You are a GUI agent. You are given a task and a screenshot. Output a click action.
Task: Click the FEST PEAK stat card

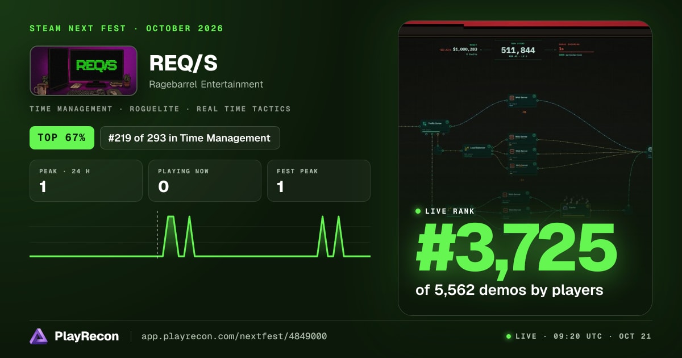pos(319,181)
